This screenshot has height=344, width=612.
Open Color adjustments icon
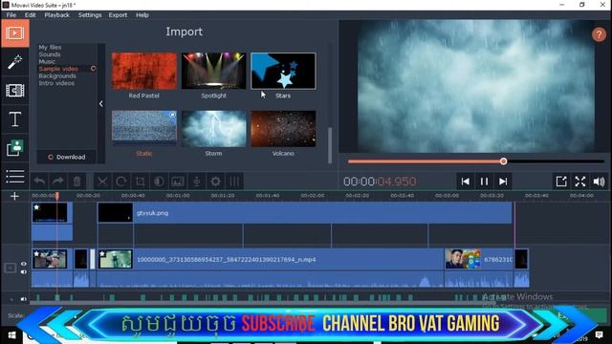pyautogui.click(x=159, y=182)
